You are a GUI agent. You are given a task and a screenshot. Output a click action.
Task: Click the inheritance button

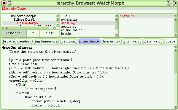pyautogui.click(x=89, y=41)
